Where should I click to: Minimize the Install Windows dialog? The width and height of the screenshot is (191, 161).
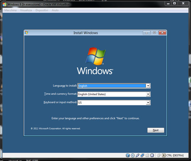pyautogui.click(x=146, y=33)
